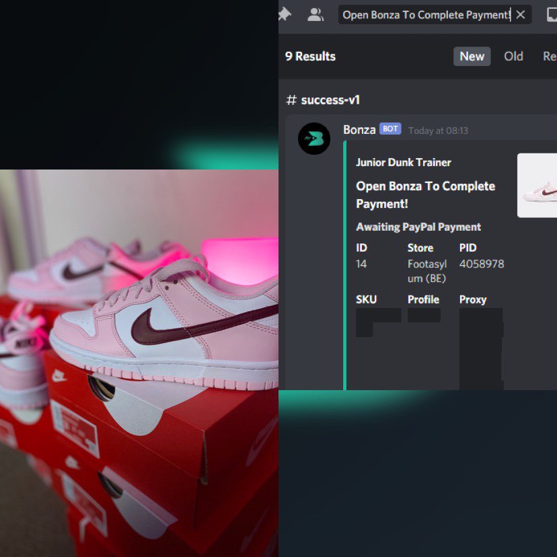Click the 9 Results label
The image size is (557, 557).
[310, 56]
